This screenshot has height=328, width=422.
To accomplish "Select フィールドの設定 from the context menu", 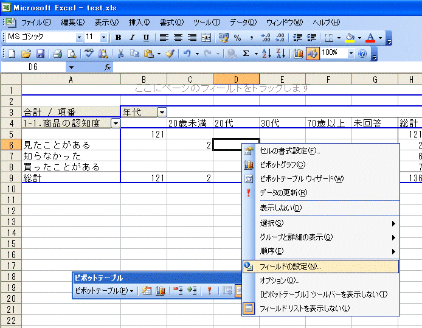I will coord(290,266).
